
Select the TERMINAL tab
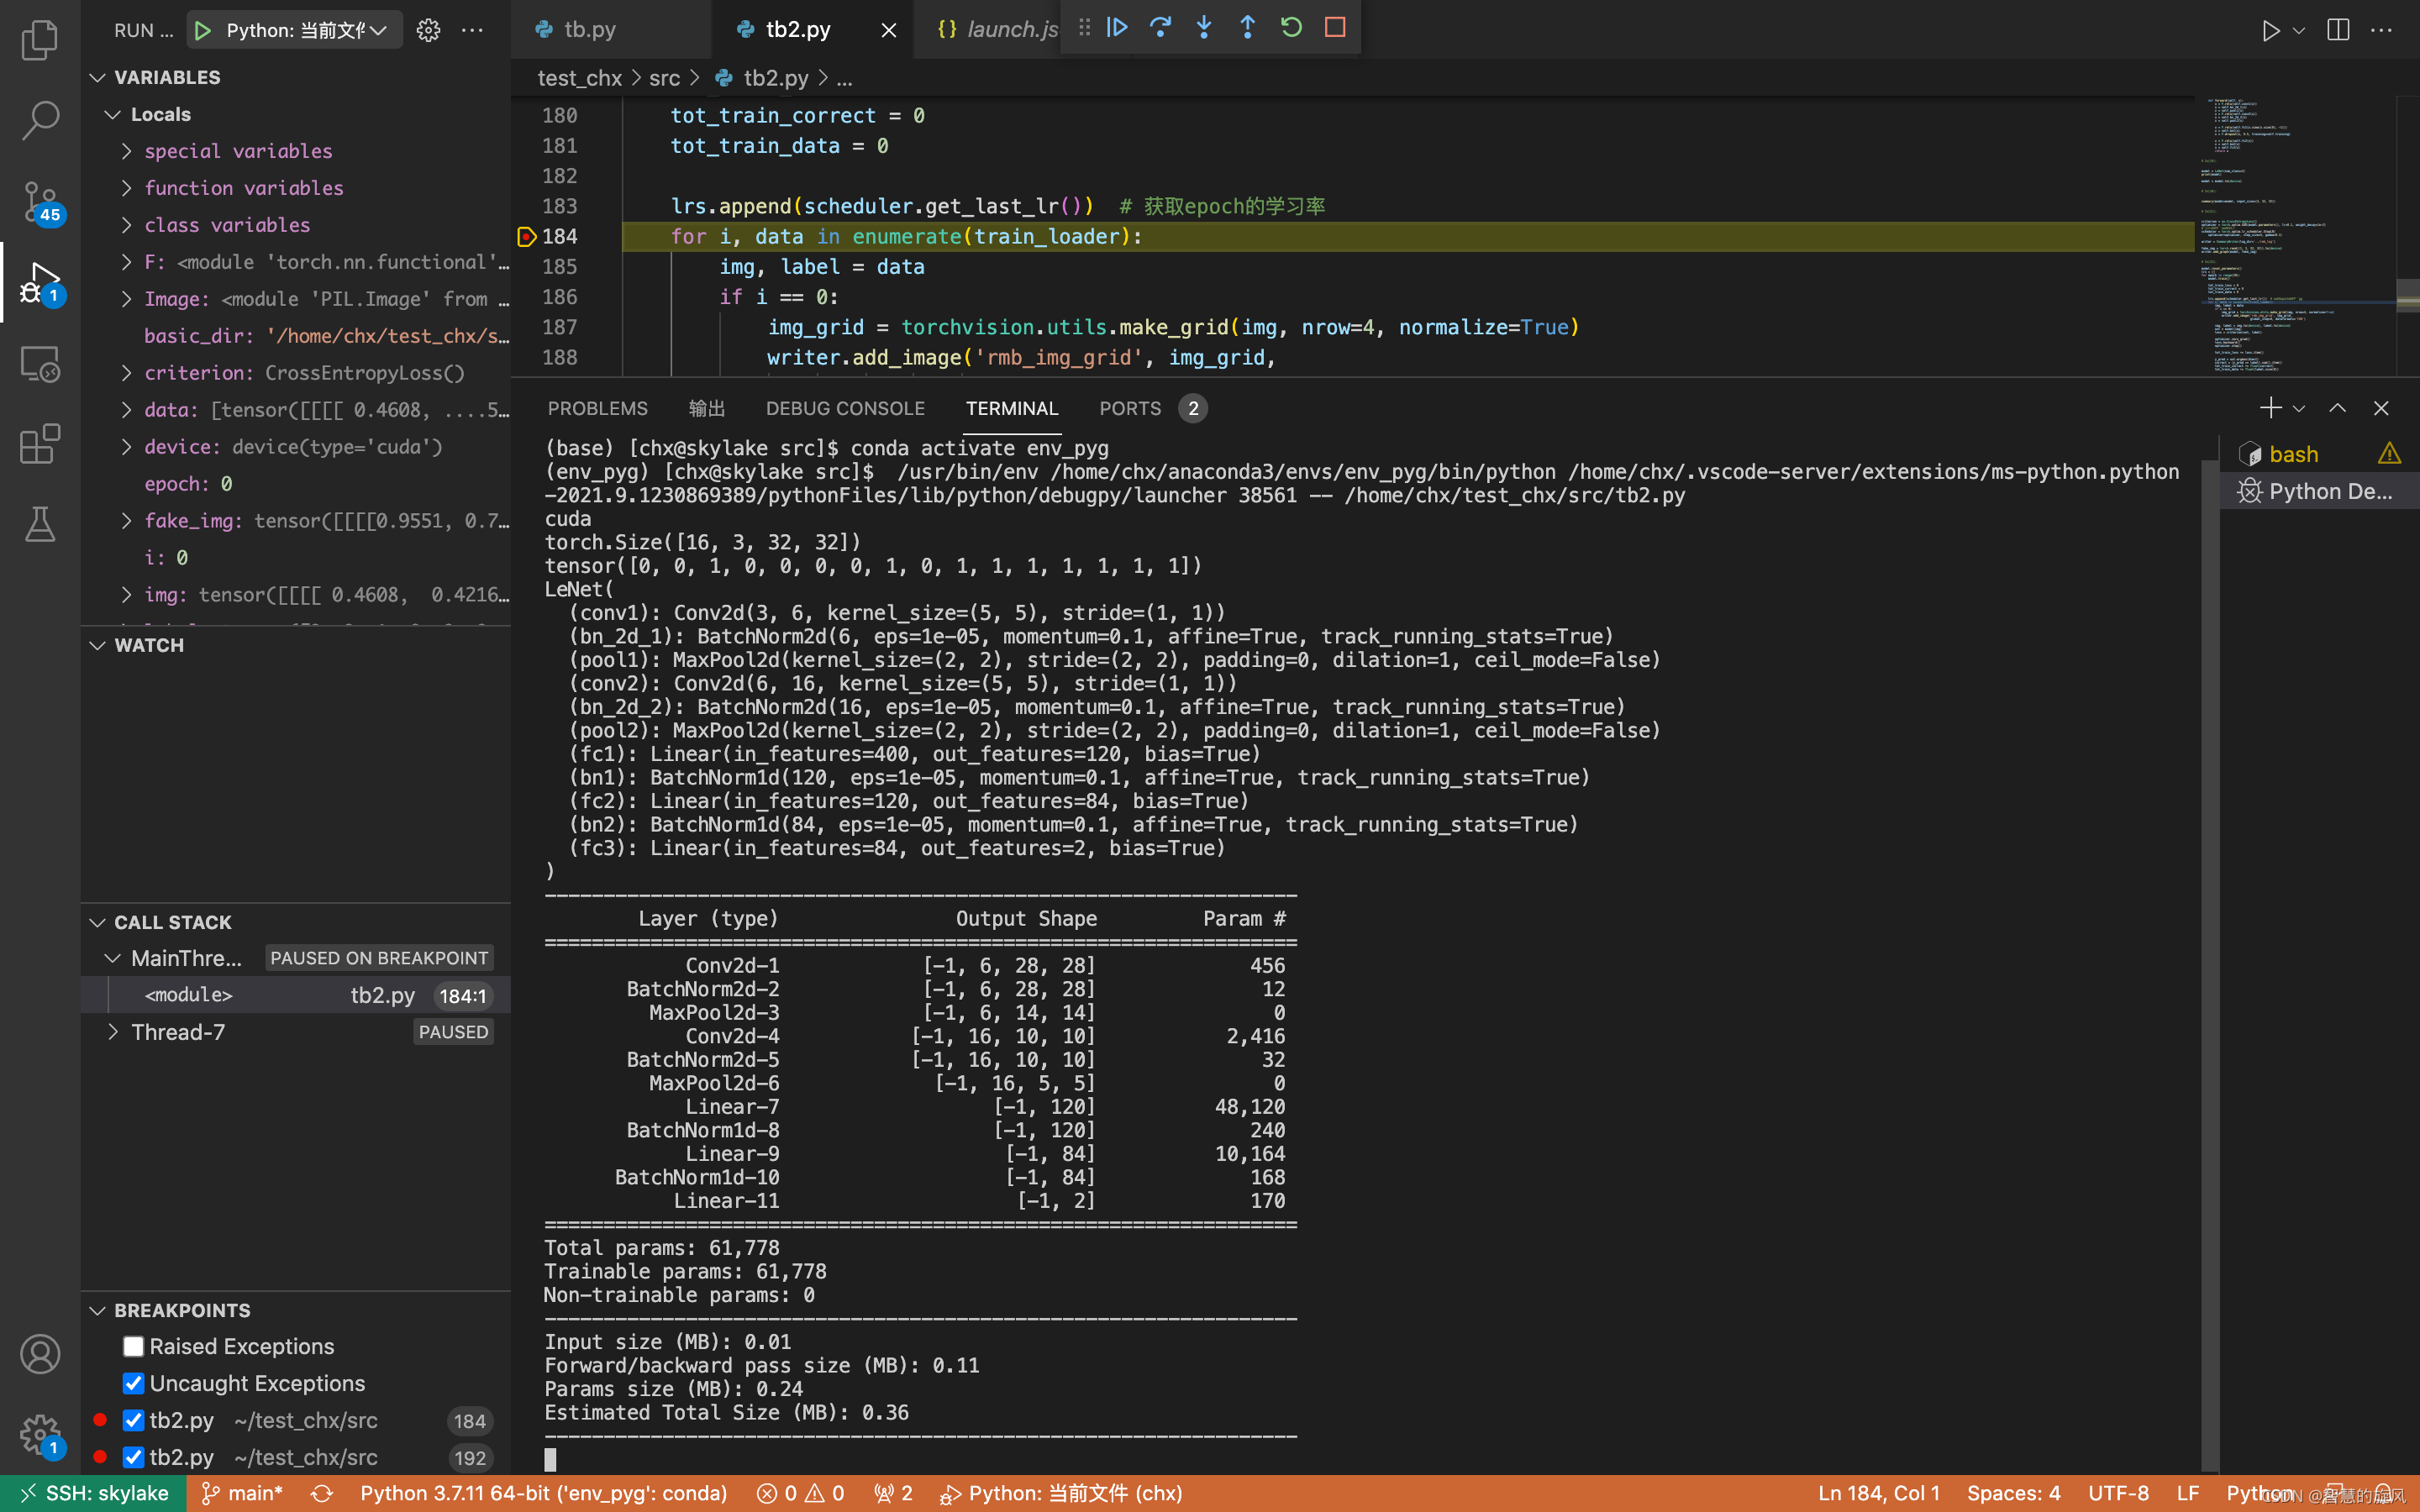[x=1013, y=407]
